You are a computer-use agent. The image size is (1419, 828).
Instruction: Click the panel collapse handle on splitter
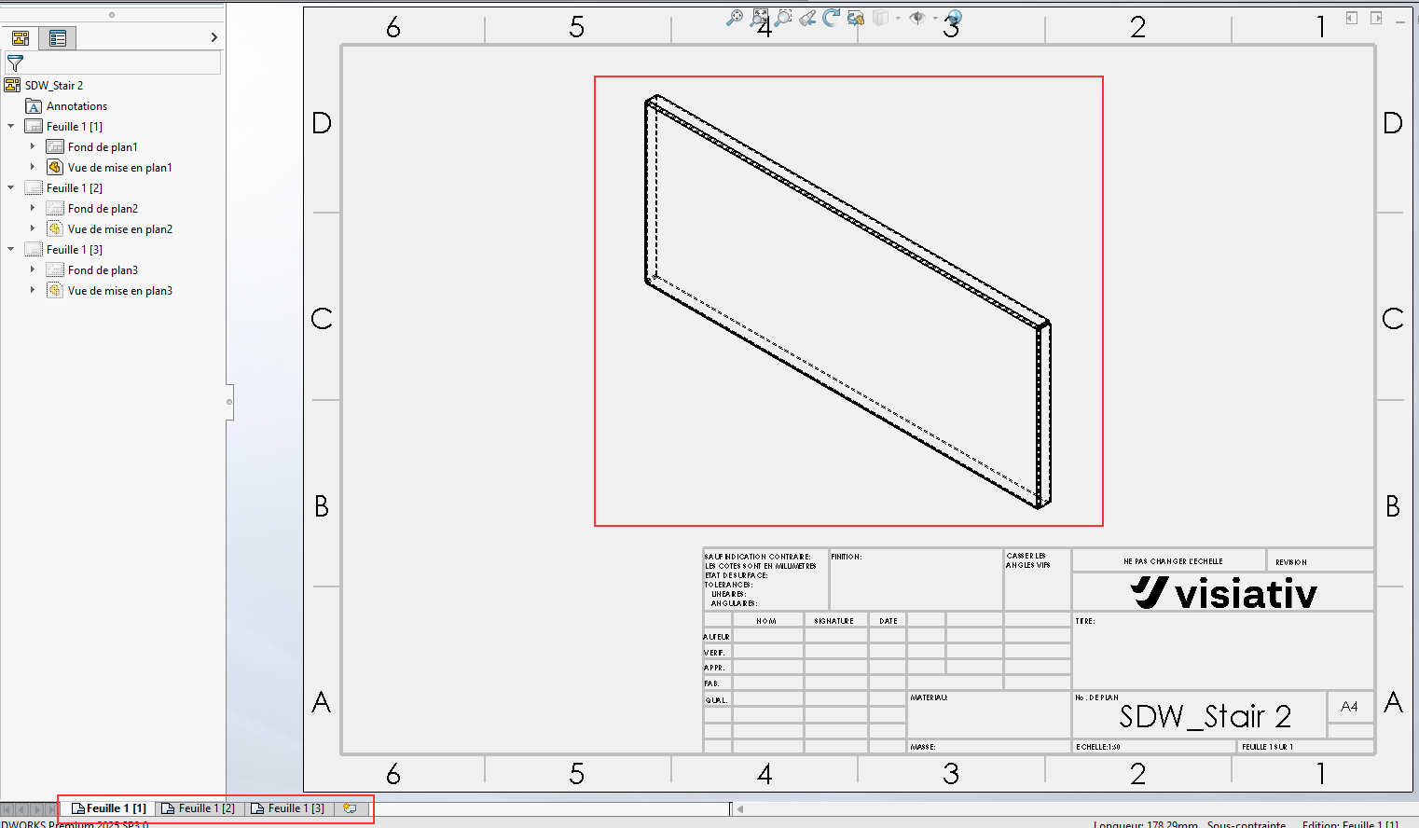click(229, 402)
